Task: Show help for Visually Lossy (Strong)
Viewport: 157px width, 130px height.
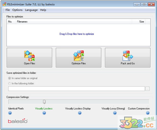Action: click(115, 113)
